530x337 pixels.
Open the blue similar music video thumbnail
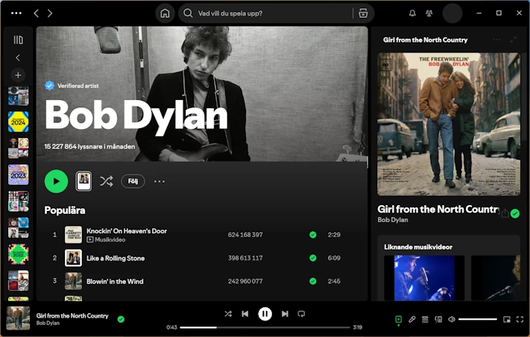pyautogui.click(x=424, y=278)
